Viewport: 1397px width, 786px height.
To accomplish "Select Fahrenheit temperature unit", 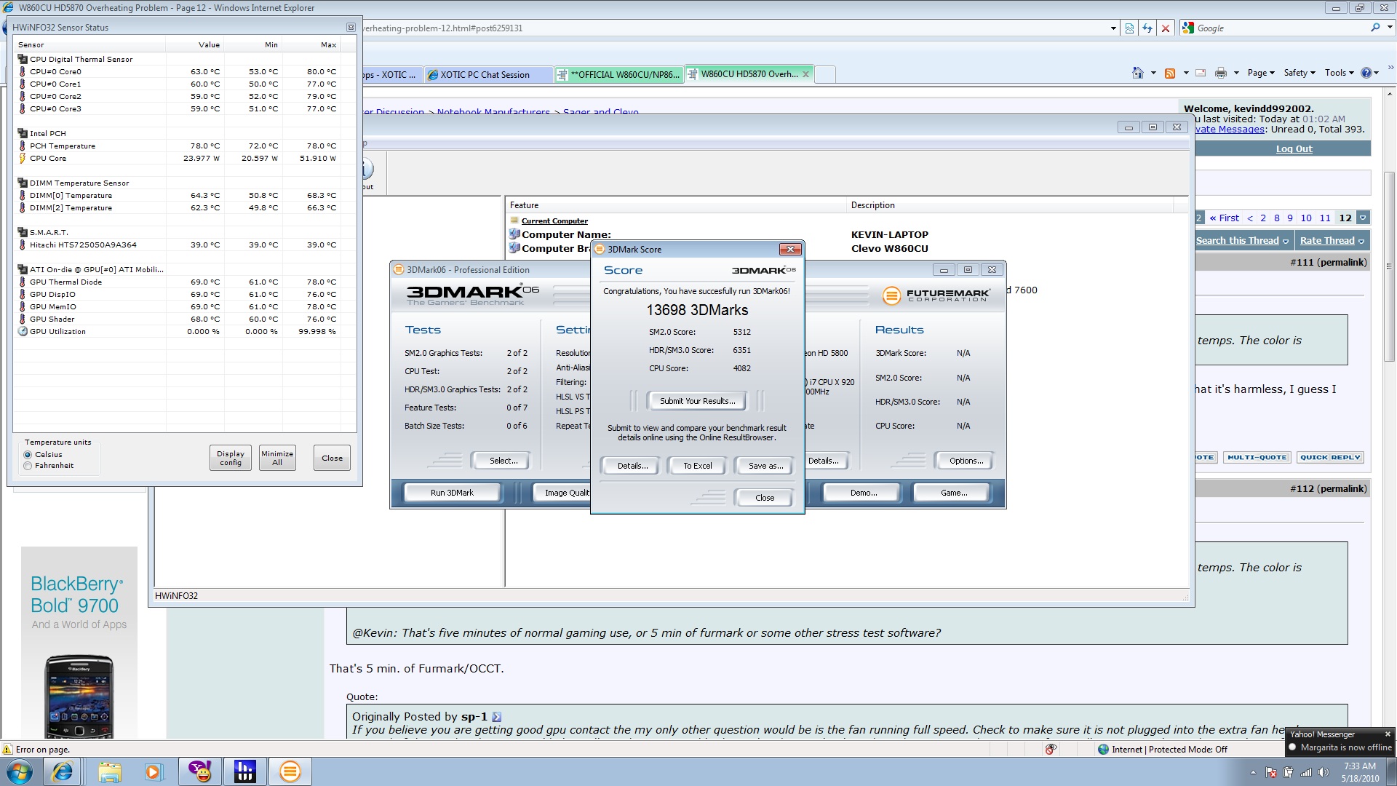I will pyautogui.click(x=28, y=466).
